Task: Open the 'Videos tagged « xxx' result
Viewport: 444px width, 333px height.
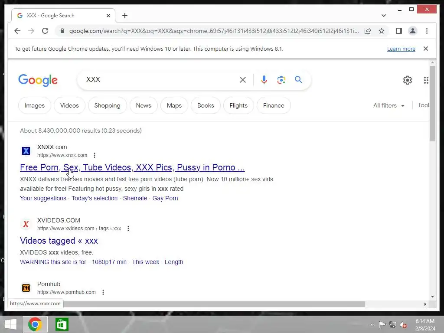Action: (x=59, y=241)
